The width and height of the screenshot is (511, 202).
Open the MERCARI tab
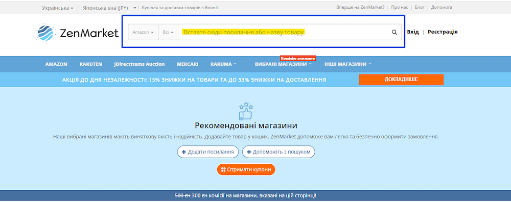[x=188, y=64]
